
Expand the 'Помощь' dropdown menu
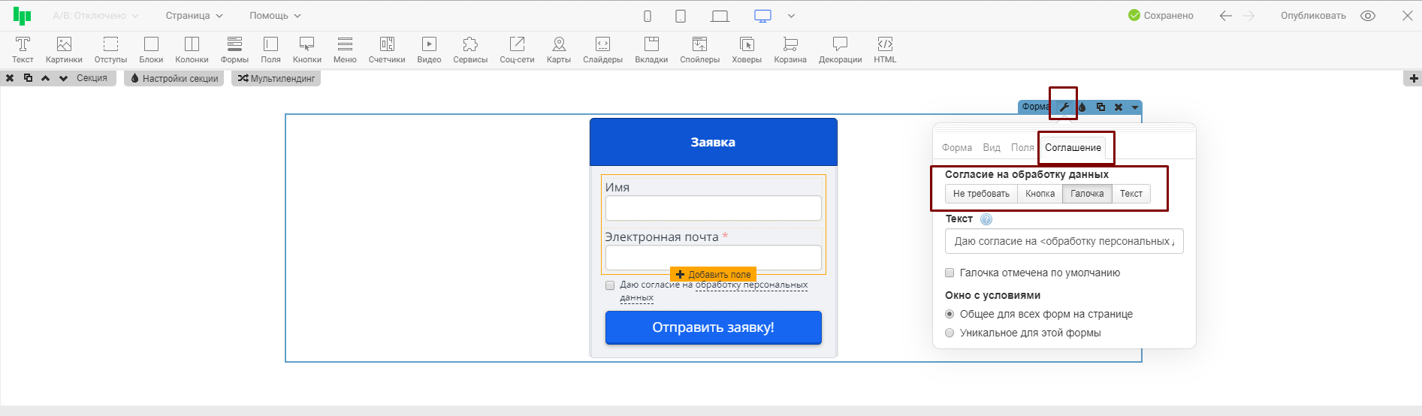tap(275, 16)
